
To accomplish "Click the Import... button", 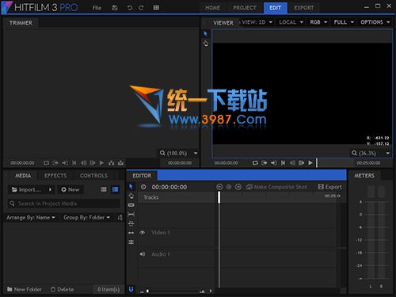I will pyautogui.click(x=27, y=189).
